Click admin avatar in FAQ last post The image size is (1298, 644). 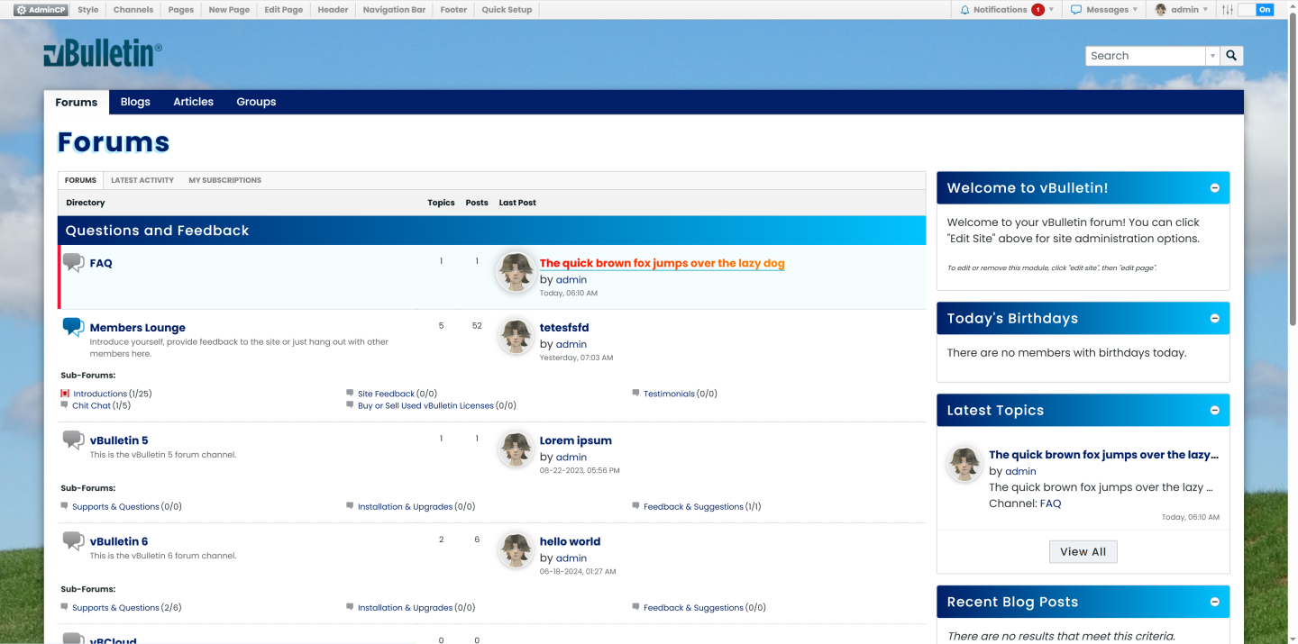pos(516,272)
